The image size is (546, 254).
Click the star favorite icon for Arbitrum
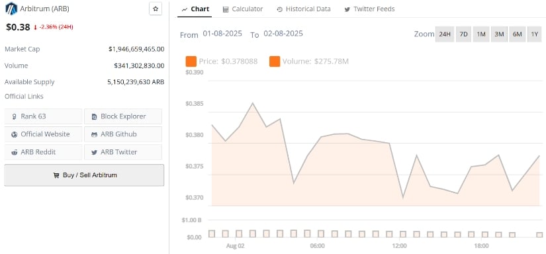click(x=156, y=9)
